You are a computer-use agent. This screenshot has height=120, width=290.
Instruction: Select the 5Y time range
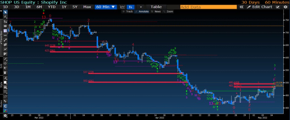[x=75, y=7]
